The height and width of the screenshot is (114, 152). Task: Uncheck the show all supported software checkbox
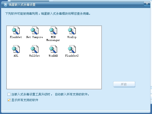9,100
